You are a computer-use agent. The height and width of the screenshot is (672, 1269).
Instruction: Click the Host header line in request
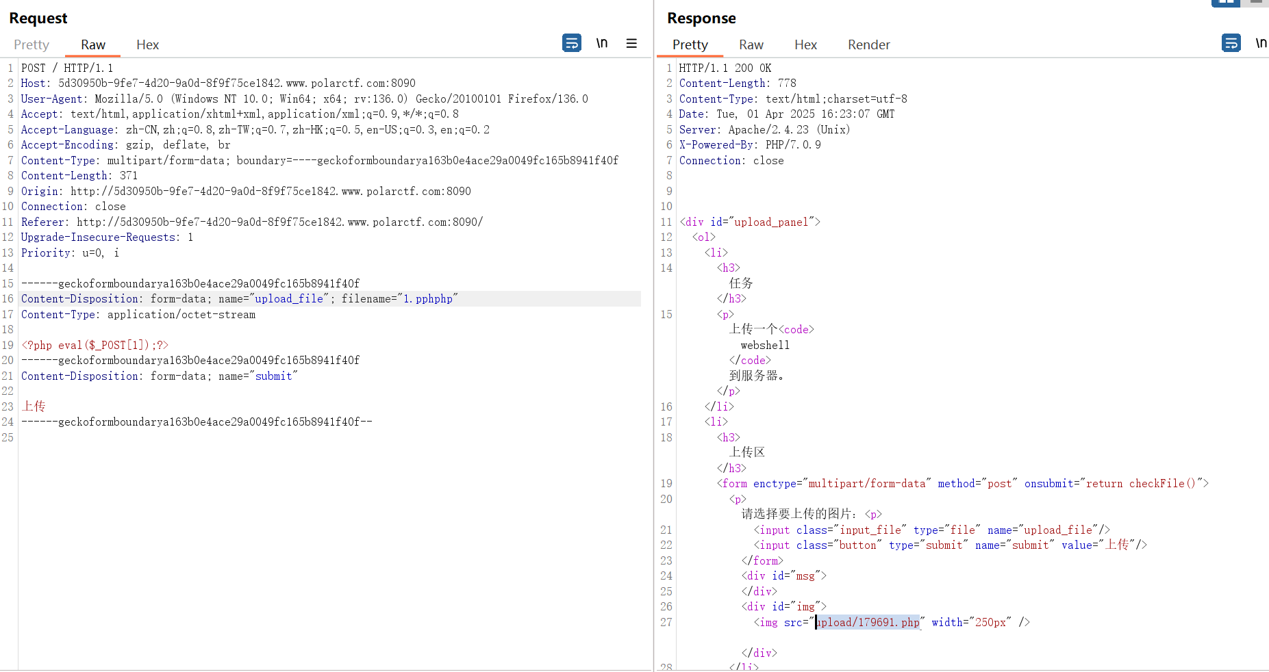[218, 83]
